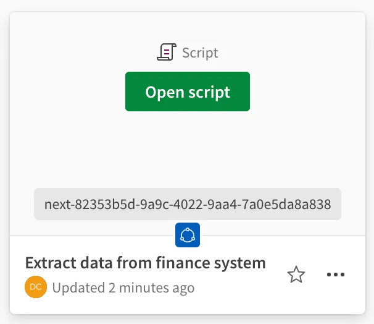Image resolution: width=374 pixels, height=324 pixels.
Task: Select the shared space icon on the card divider
Action: (x=188, y=235)
